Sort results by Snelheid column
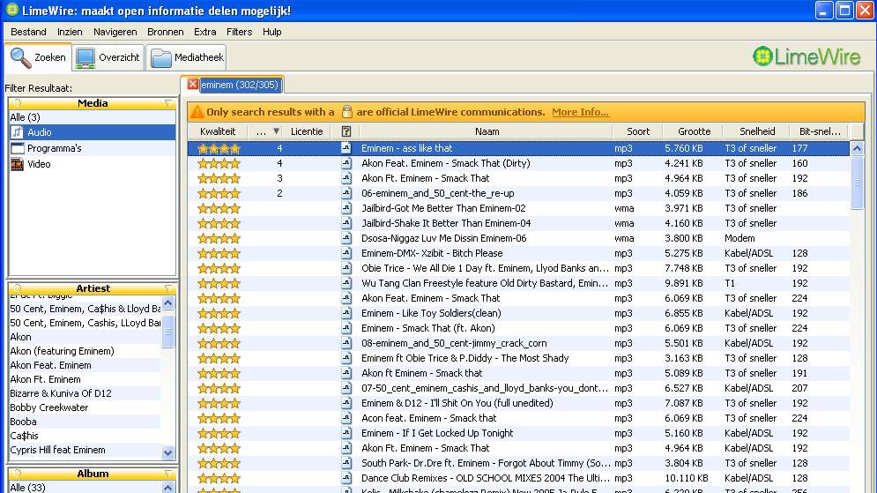The height and width of the screenshot is (493, 877). [x=757, y=131]
